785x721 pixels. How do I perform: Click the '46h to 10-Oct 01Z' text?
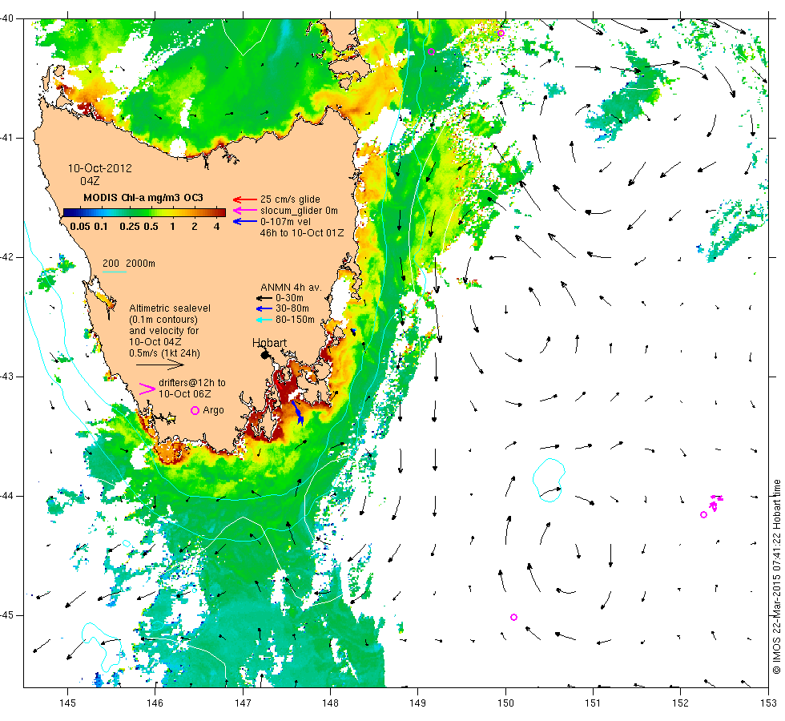coord(302,233)
